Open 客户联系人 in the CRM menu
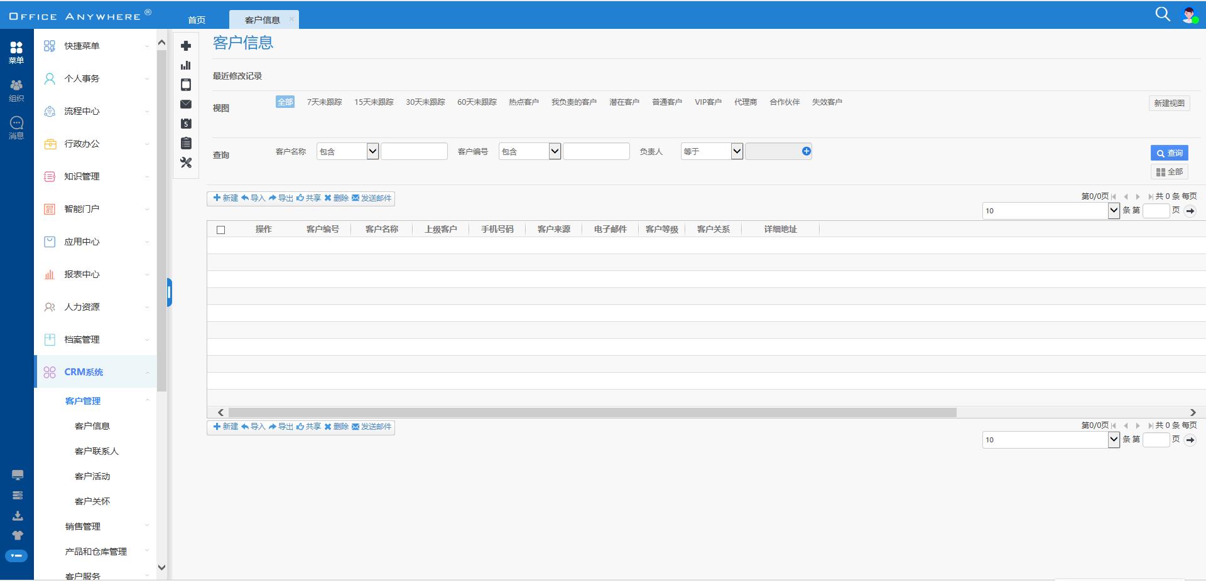The width and height of the screenshot is (1206, 581). click(x=96, y=451)
